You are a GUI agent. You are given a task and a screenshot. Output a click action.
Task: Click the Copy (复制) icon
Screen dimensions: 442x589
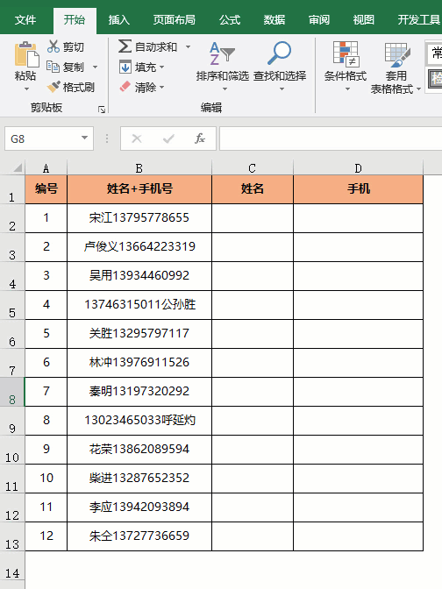click(x=53, y=67)
